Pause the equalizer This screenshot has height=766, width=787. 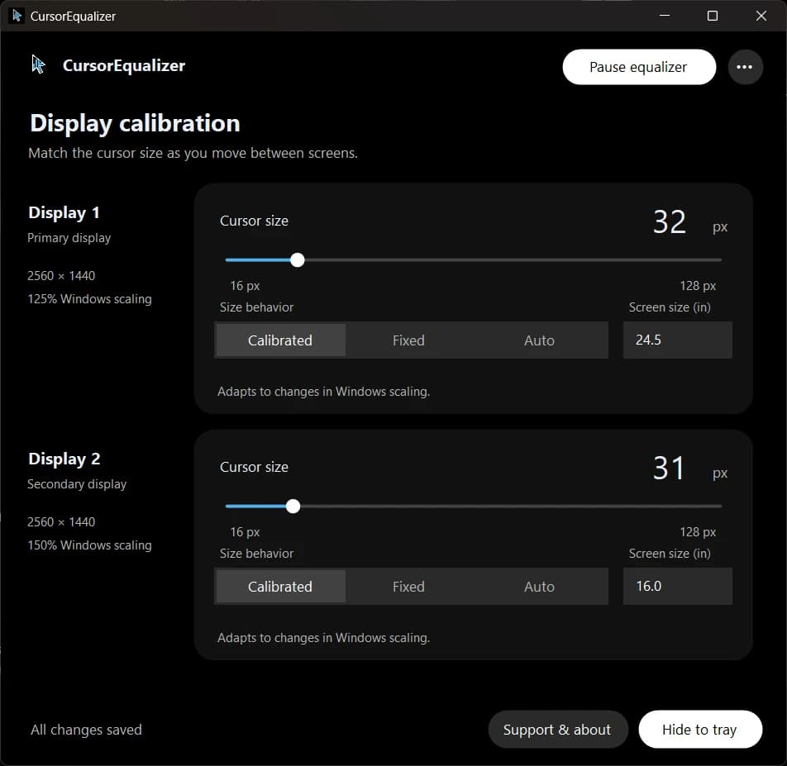pos(638,67)
